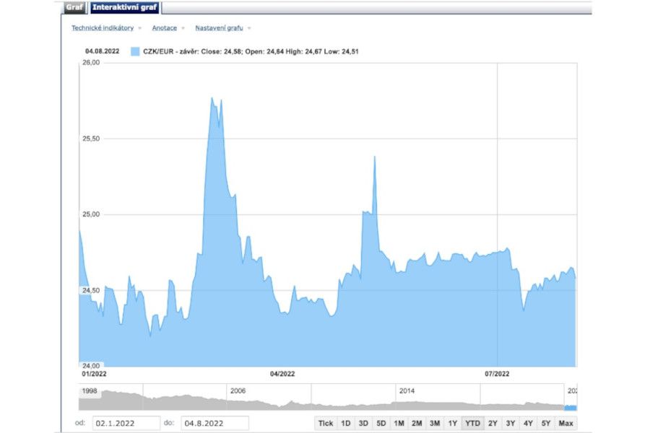650x433 pixels.
Task: Expand the Anotace menu
Action: pyautogui.click(x=164, y=28)
